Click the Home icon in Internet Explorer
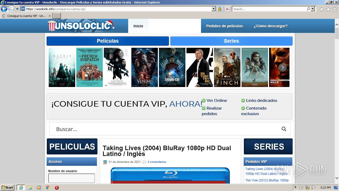This screenshot has height=191, width=339. tap(322, 9)
